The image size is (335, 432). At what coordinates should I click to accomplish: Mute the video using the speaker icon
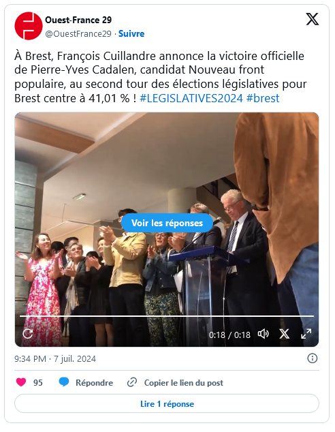click(x=263, y=334)
